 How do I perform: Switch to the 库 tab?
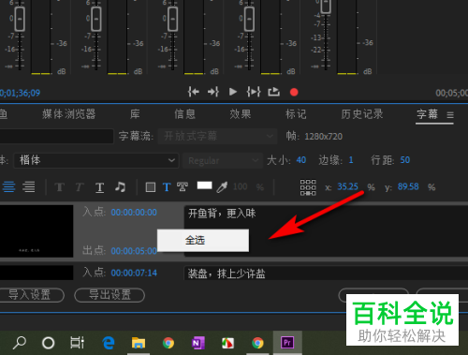pos(135,114)
